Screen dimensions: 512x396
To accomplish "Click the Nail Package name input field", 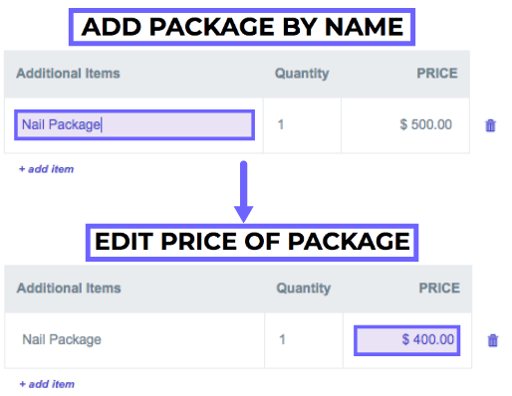I will 134,125.
